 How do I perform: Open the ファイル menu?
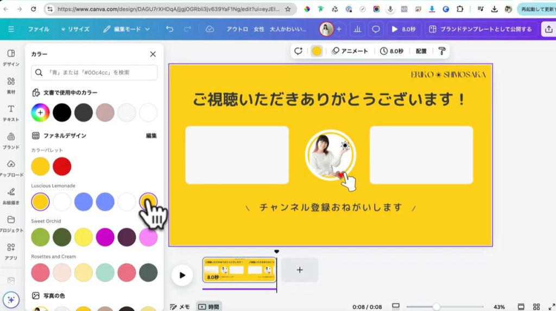38,29
